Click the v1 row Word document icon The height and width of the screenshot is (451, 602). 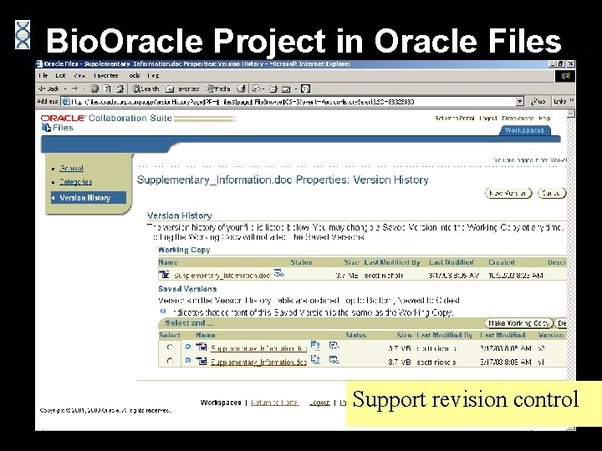pyautogui.click(x=202, y=361)
